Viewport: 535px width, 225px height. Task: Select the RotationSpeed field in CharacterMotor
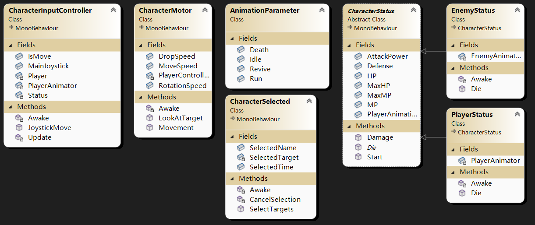tap(182, 86)
